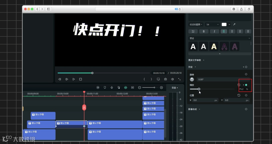
Task: Select the highlighted 默认字幕 clip with keyframes
Action: [x=72, y=124]
